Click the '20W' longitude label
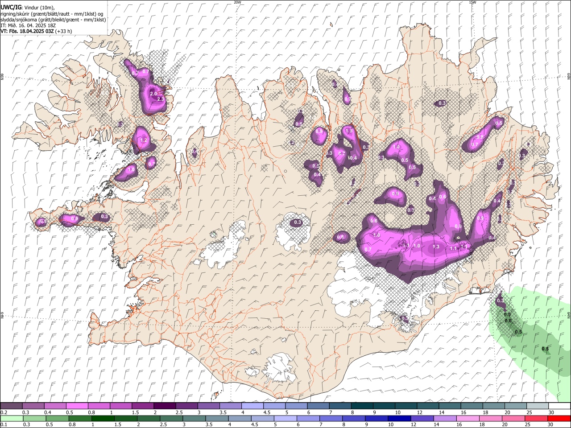The height and width of the screenshot is (428, 571). tap(237, 2)
